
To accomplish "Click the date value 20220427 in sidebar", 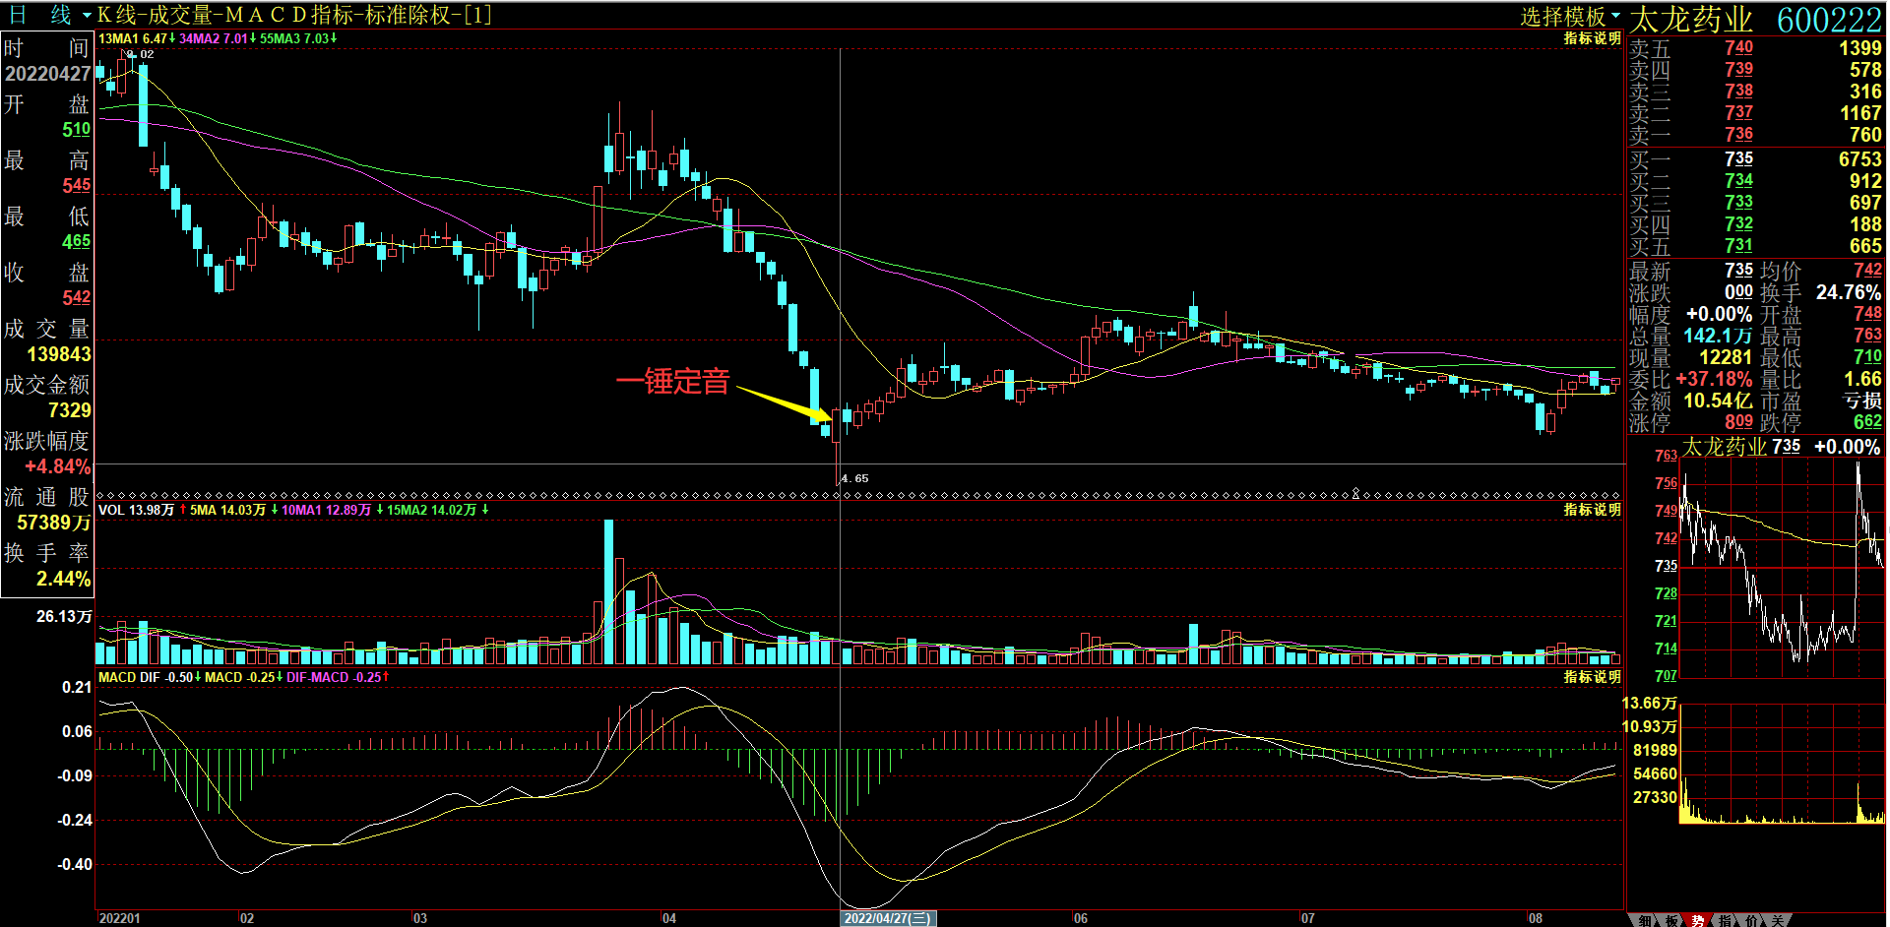I will [x=47, y=74].
